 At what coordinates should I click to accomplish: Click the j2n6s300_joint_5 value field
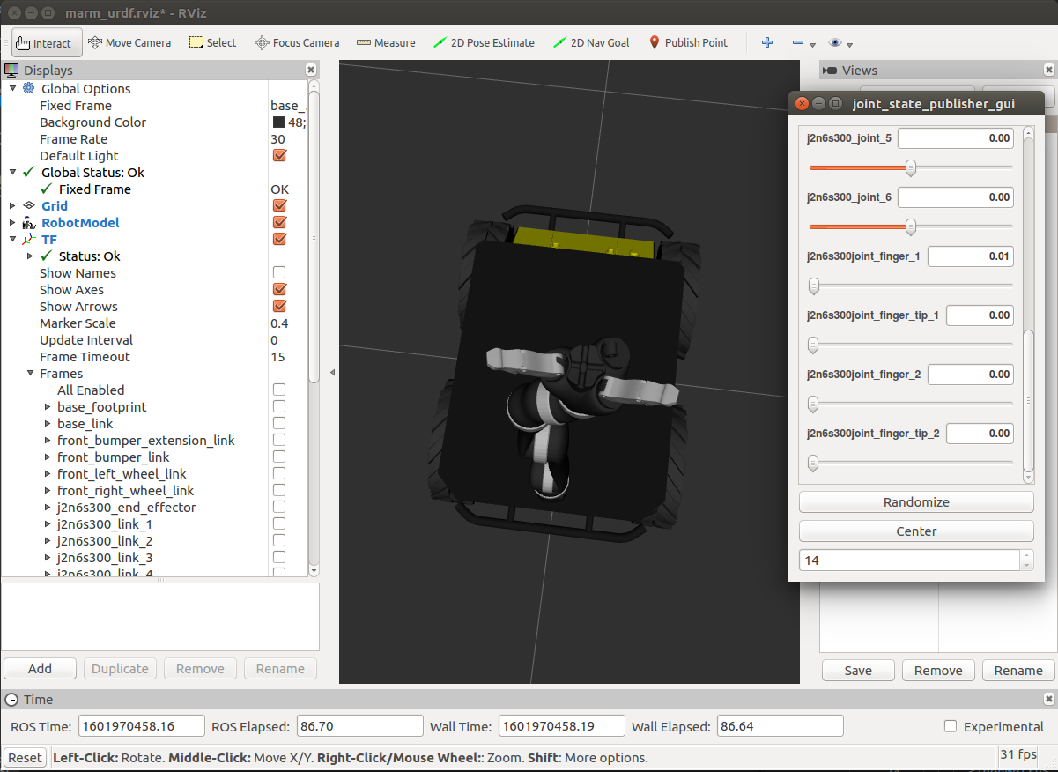(x=955, y=138)
